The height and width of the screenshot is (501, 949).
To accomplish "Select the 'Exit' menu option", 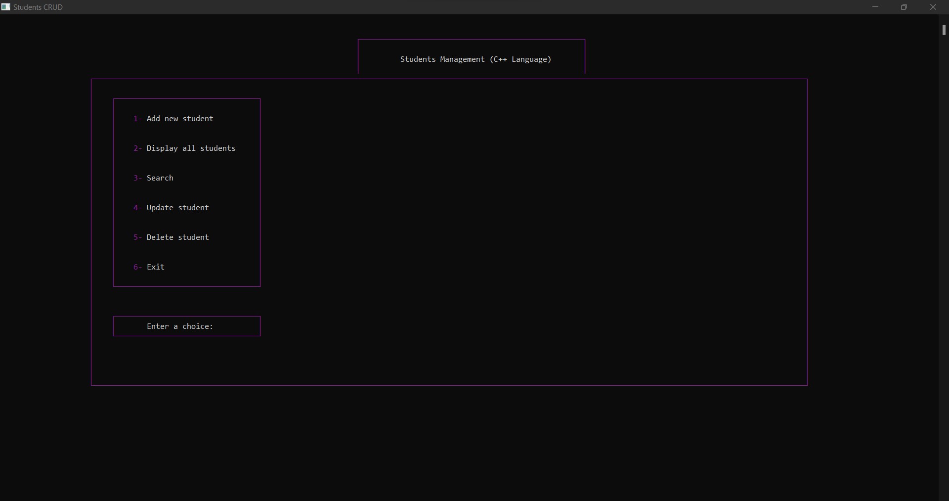I will click(149, 267).
